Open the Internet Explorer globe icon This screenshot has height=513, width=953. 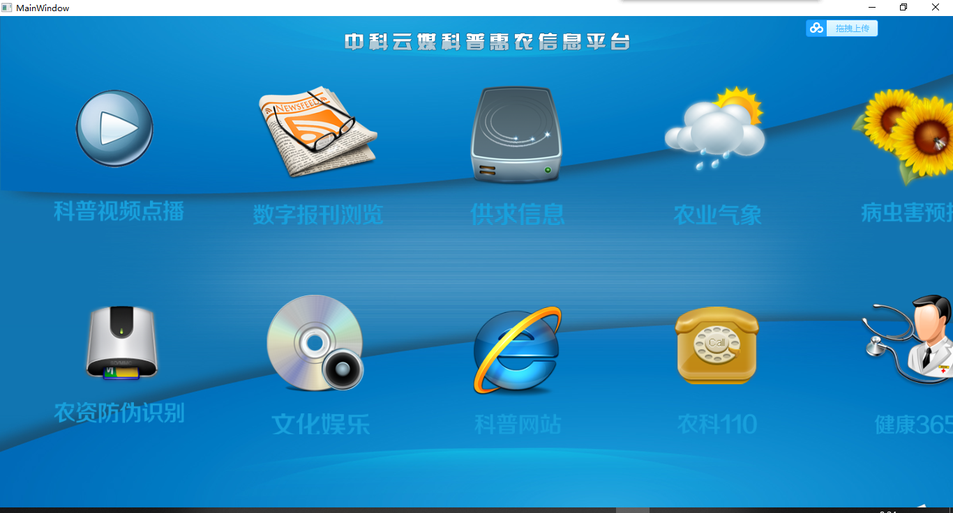tap(517, 351)
